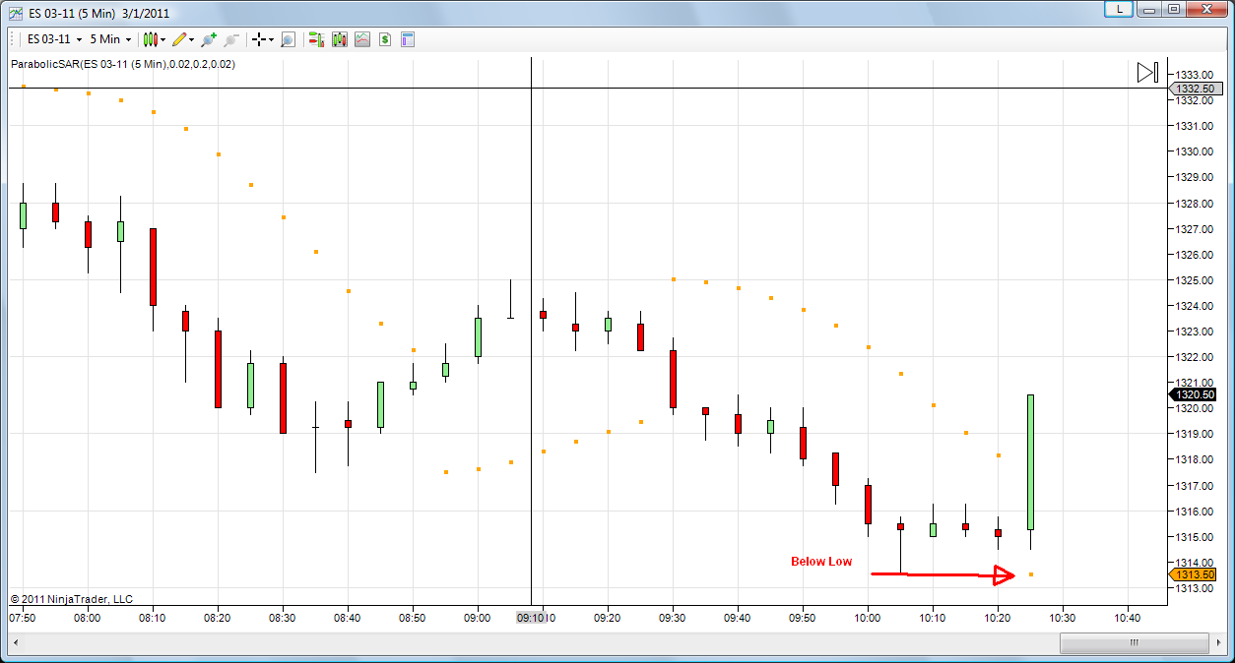Click the scroll-to-latest-bar arrow icon
The width and height of the screenshot is (1235, 663).
[x=1147, y=72]
